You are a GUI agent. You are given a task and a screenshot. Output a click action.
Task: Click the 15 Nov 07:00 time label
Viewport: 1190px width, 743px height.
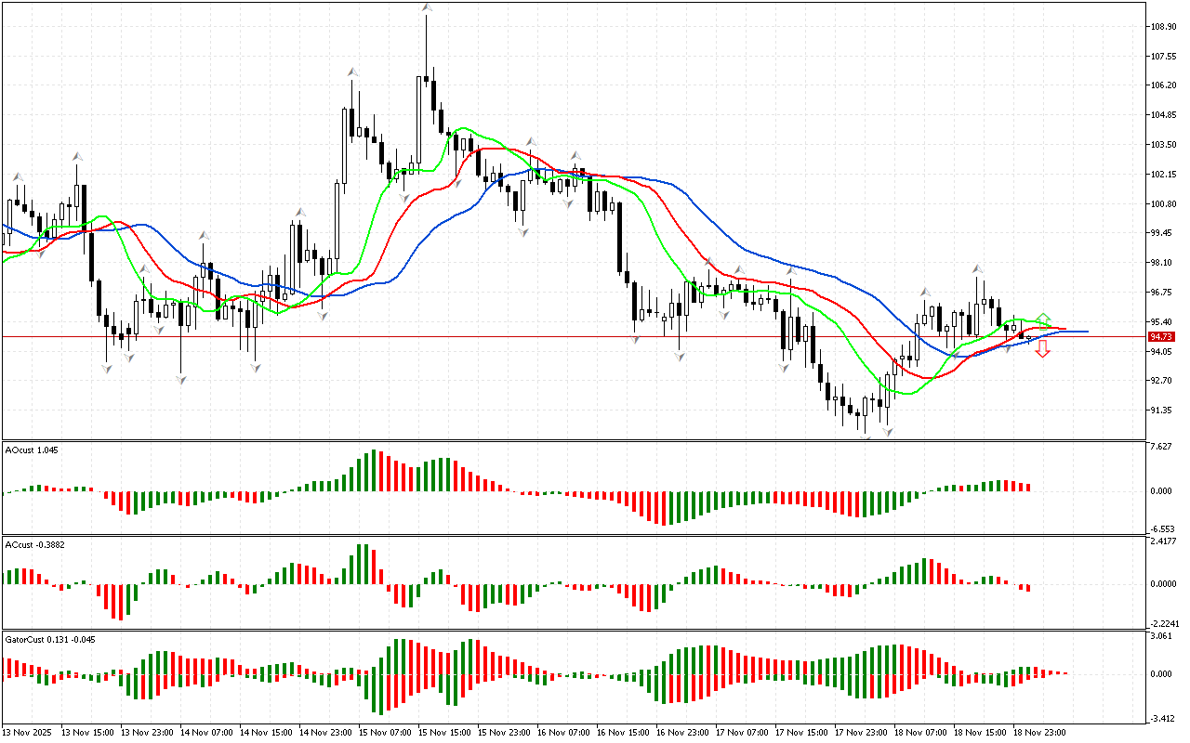[x=385, y=732]
